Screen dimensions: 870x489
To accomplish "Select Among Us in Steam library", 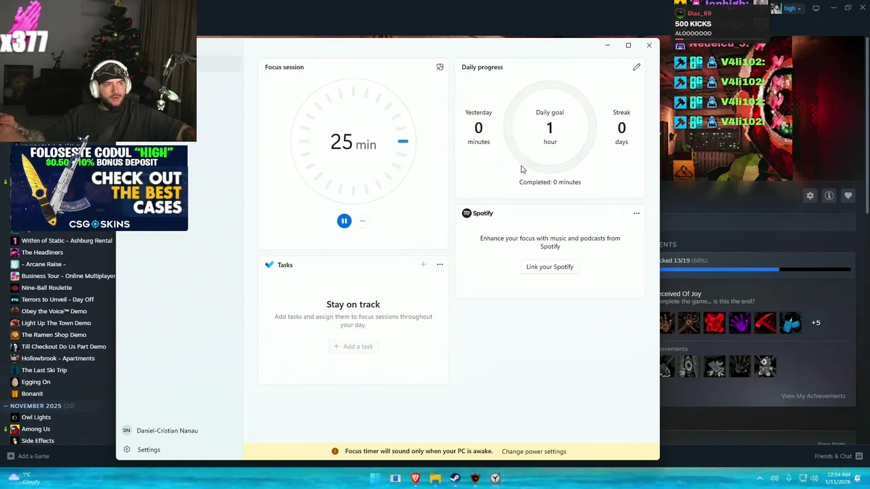I will click(35, 429).
